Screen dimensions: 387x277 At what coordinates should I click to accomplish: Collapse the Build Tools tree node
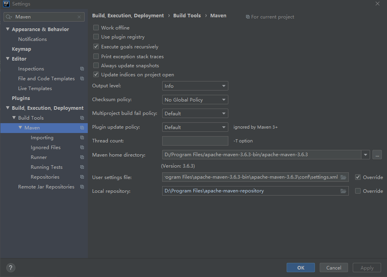(14, 118)
